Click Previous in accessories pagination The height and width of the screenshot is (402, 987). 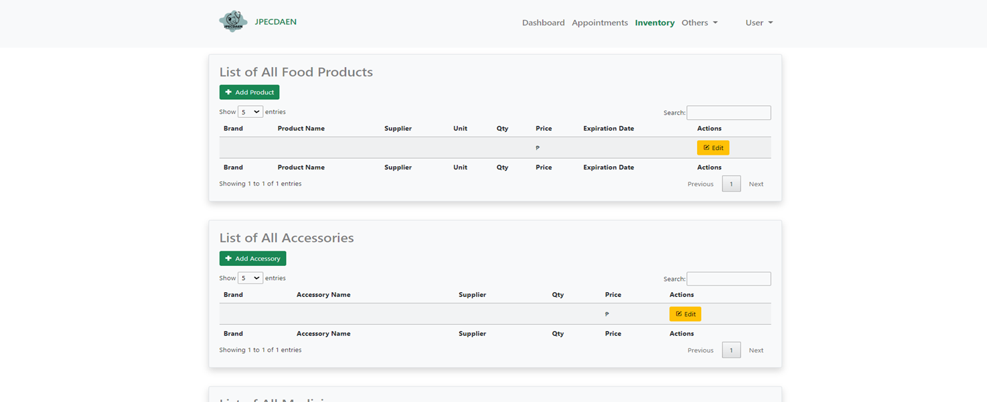[700, 350]
